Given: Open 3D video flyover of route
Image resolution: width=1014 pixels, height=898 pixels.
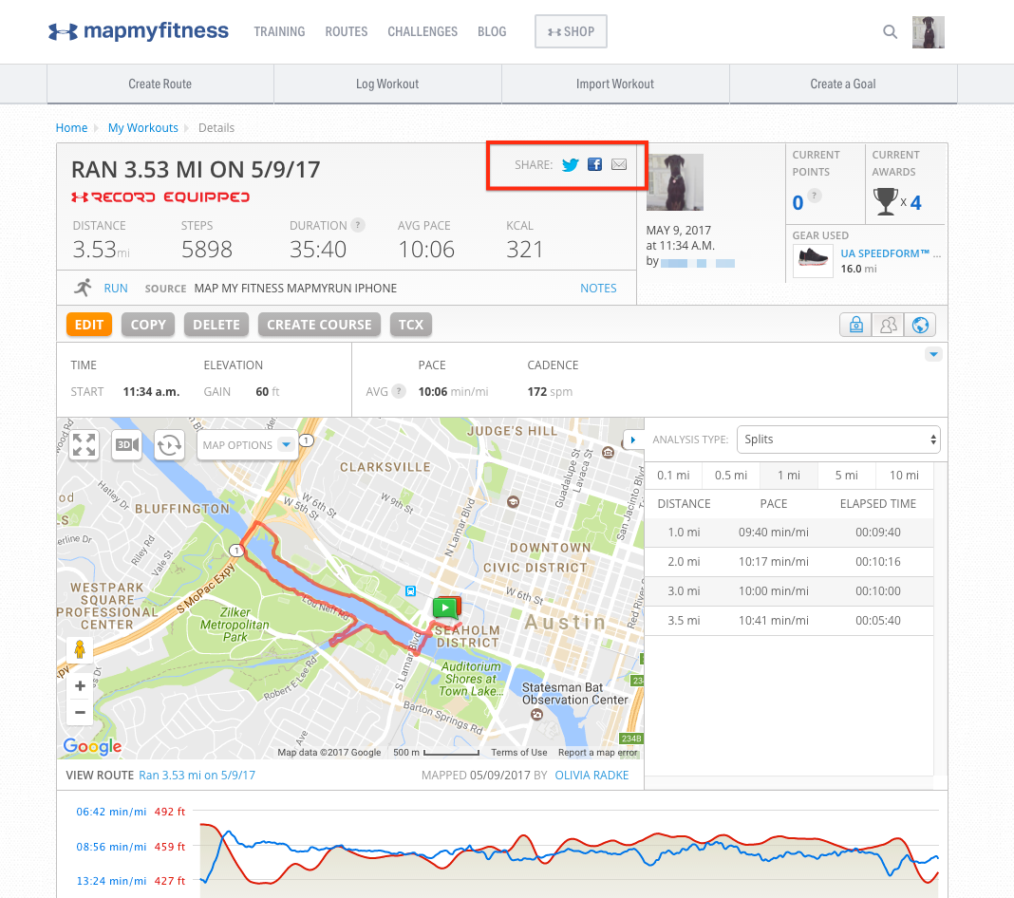Looking at the screenshot, I should click(127, 445).
